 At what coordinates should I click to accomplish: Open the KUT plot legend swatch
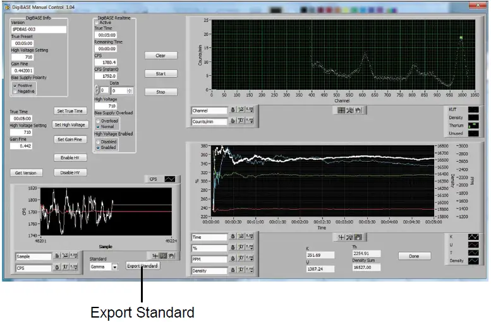tap(473, 109)
